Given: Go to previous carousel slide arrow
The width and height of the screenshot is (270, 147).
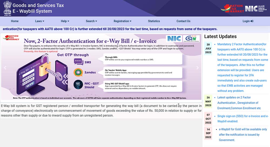Looking at the screenshot, I should pos(5,68).
